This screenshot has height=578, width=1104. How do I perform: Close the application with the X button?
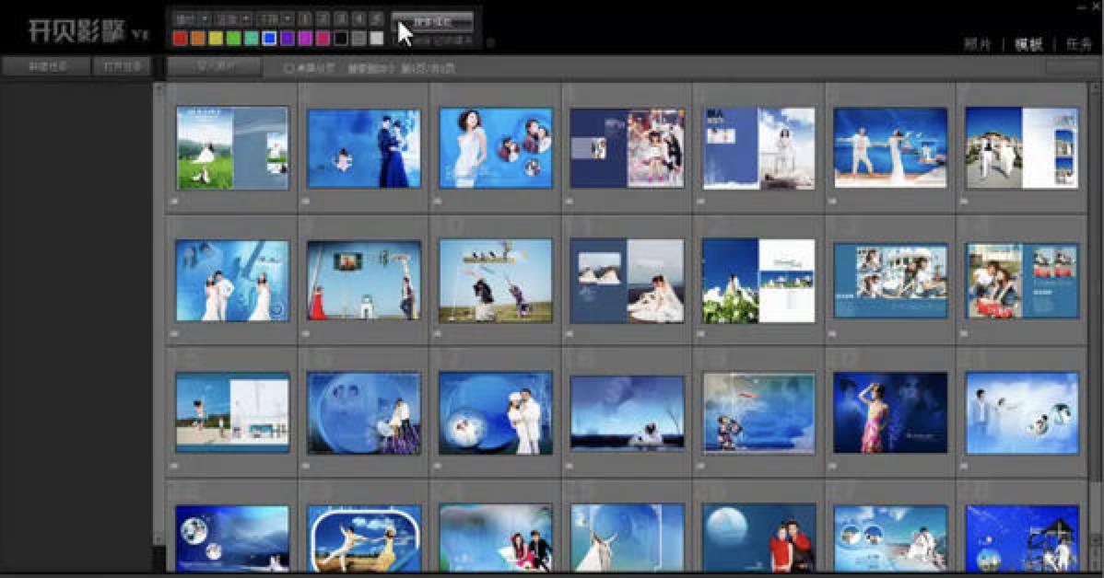point(1093,7)
